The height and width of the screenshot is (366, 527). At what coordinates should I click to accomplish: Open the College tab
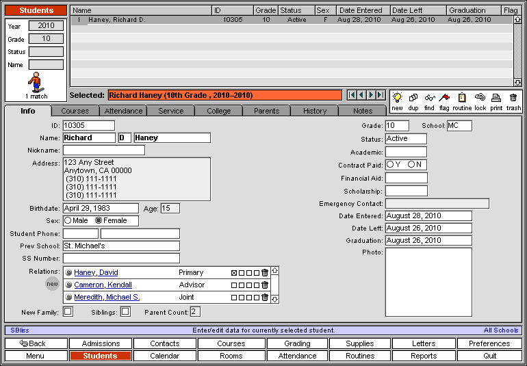219,111
